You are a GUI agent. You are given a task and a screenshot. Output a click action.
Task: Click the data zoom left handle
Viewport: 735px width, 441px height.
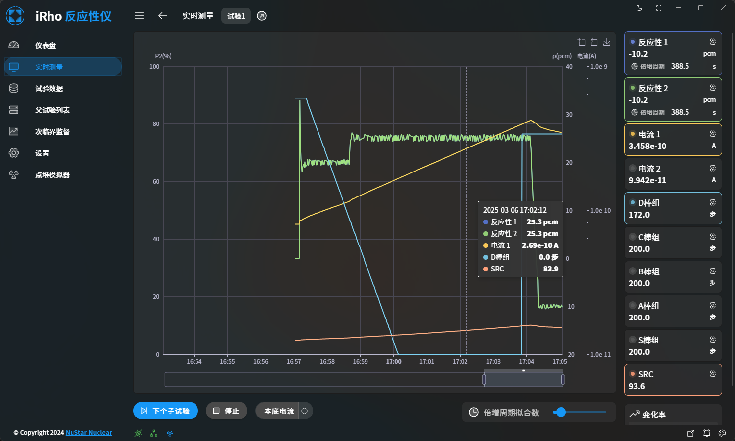pos(484,379)
